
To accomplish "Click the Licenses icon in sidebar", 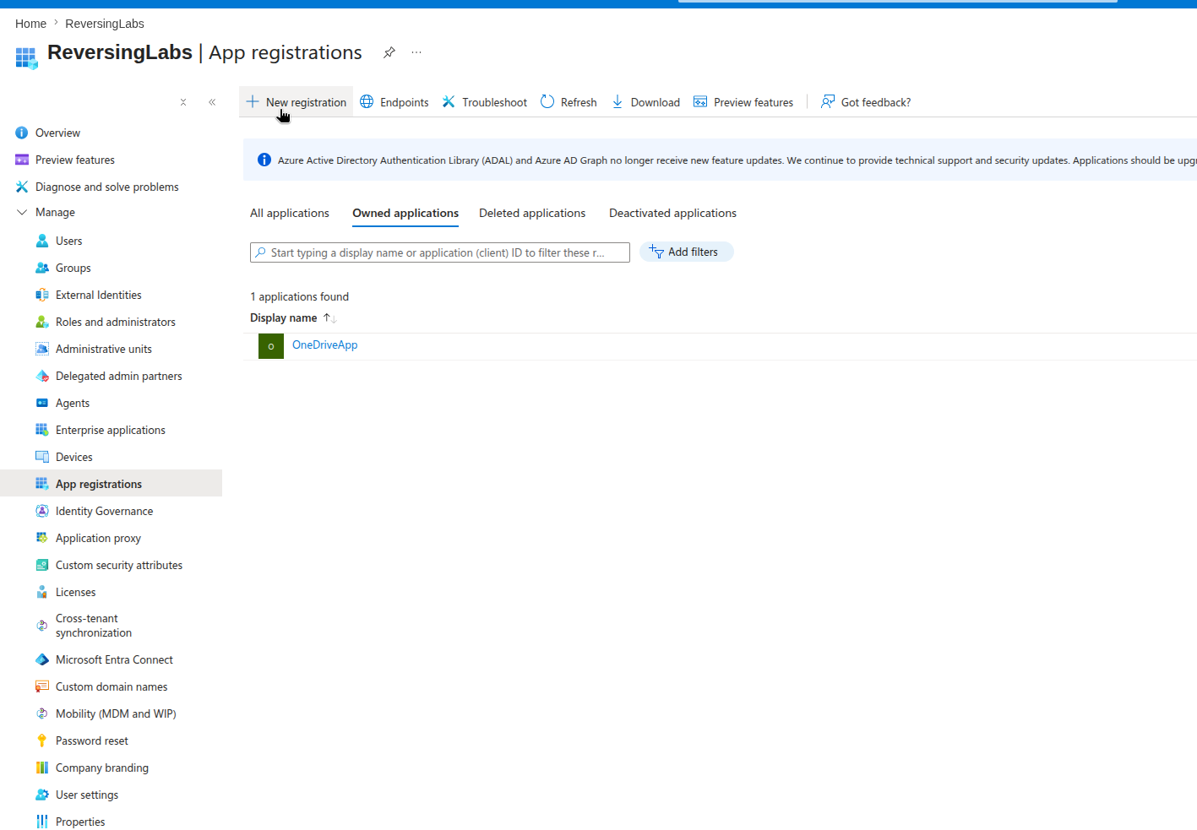I will click(42, 592).
